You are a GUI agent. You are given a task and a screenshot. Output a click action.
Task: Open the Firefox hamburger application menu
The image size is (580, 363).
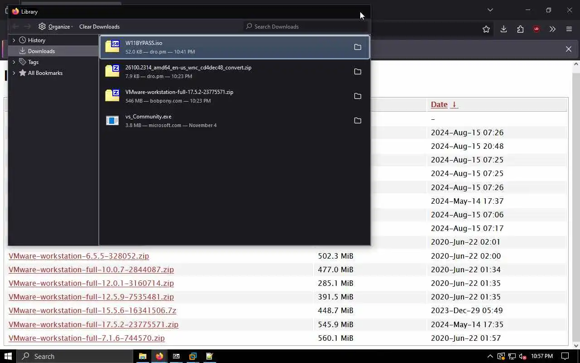569,29
